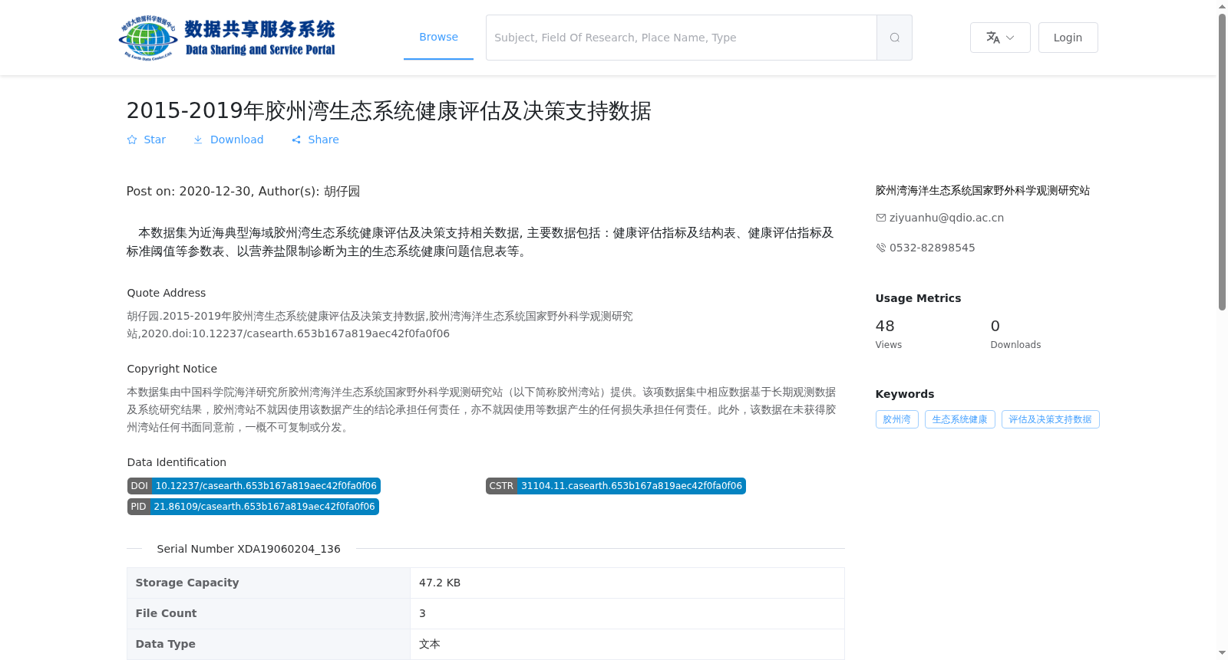Click the File Count value 3
Image resolution: width=1228 pixels, height=660 pixels.
click(422, 613)
